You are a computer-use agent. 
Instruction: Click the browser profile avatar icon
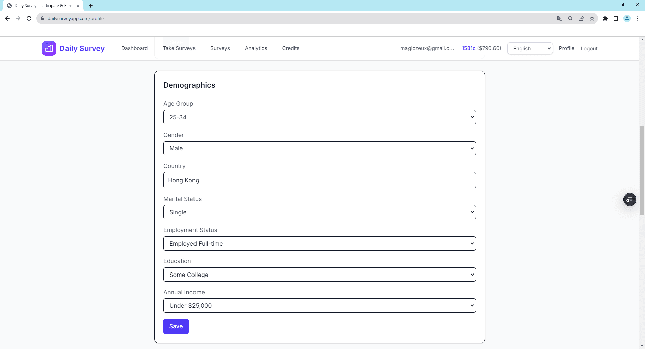(x=627, y=18)
